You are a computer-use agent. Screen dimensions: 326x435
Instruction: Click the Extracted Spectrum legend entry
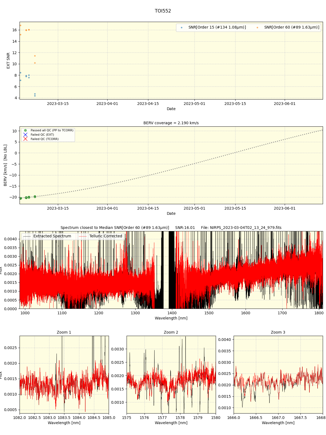tap(47, 236)
